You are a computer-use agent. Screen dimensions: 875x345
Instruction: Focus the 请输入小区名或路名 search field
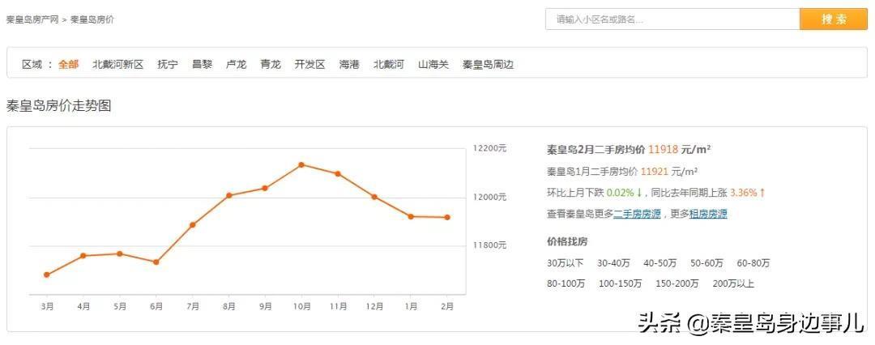(672, 19)
